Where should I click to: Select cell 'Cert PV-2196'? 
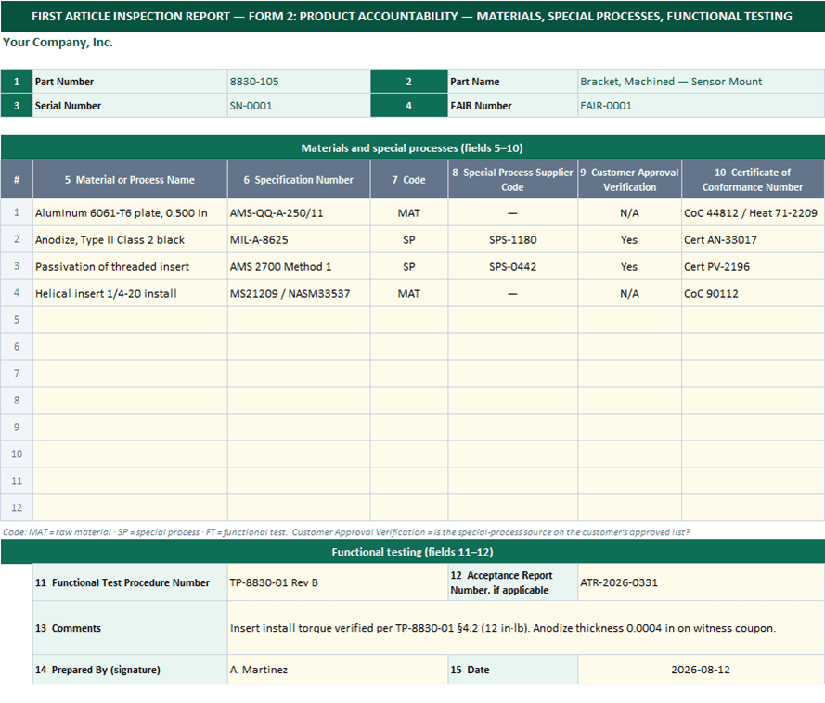point(753,266)
